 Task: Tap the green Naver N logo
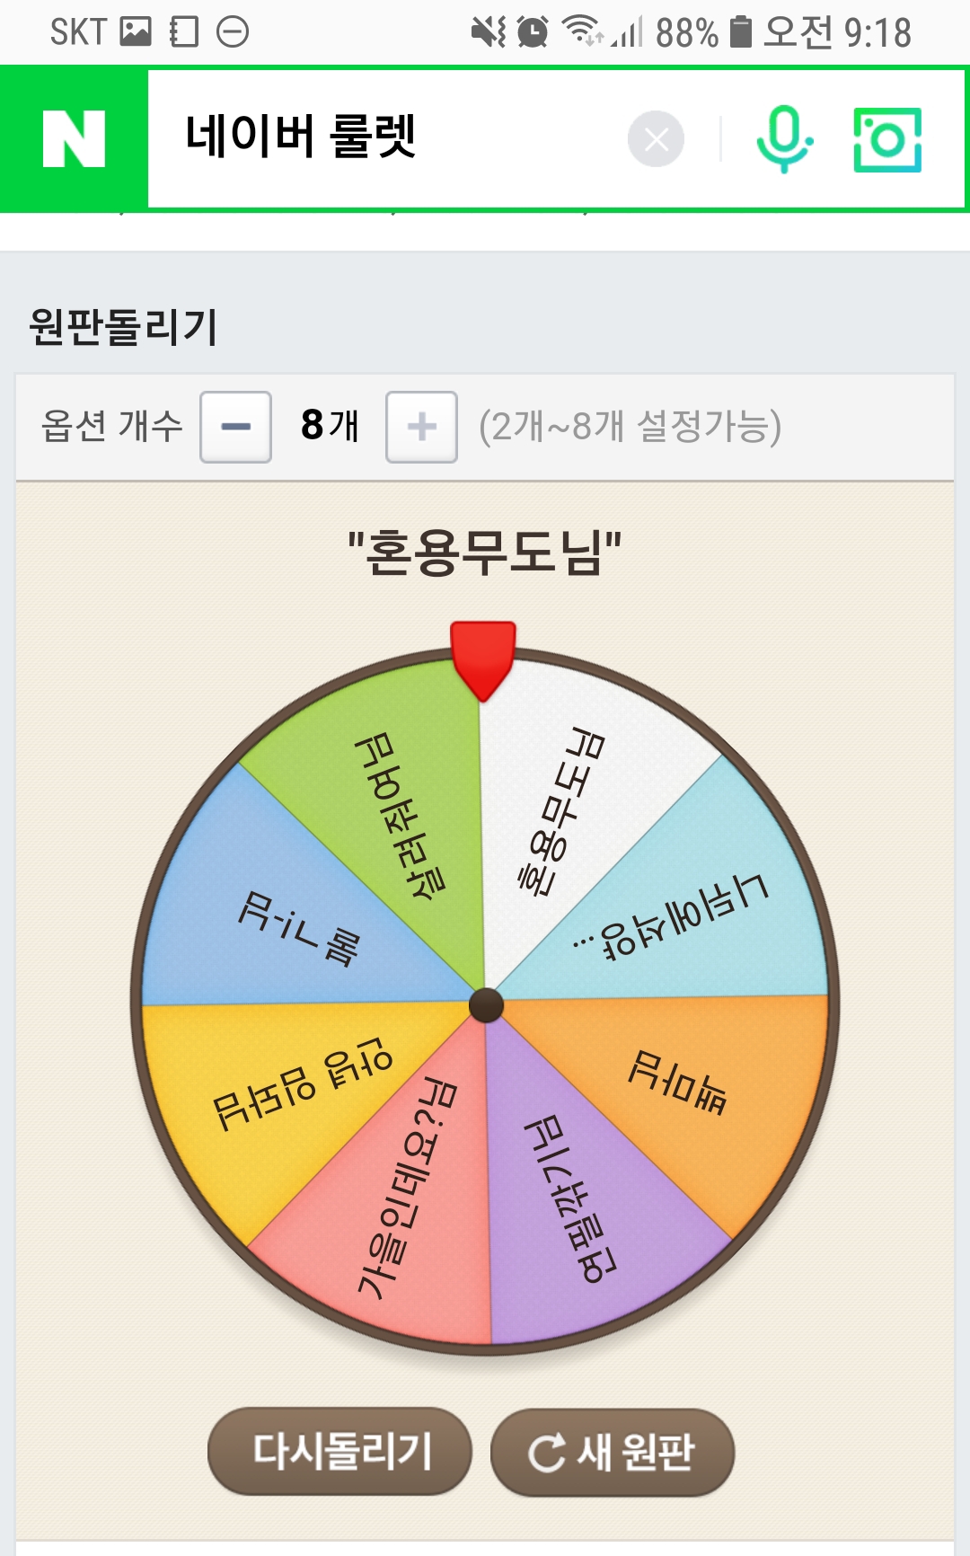(x=75, y=139)
